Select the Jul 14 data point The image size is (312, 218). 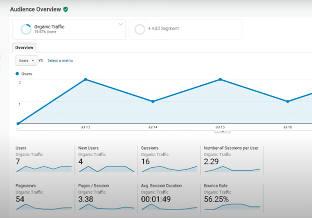point(153,101)
